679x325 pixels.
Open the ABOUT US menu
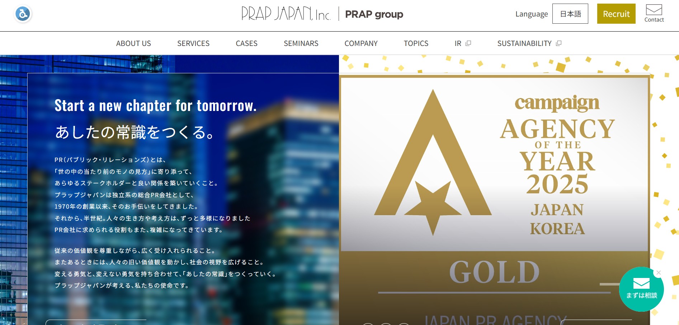(133, 43)
